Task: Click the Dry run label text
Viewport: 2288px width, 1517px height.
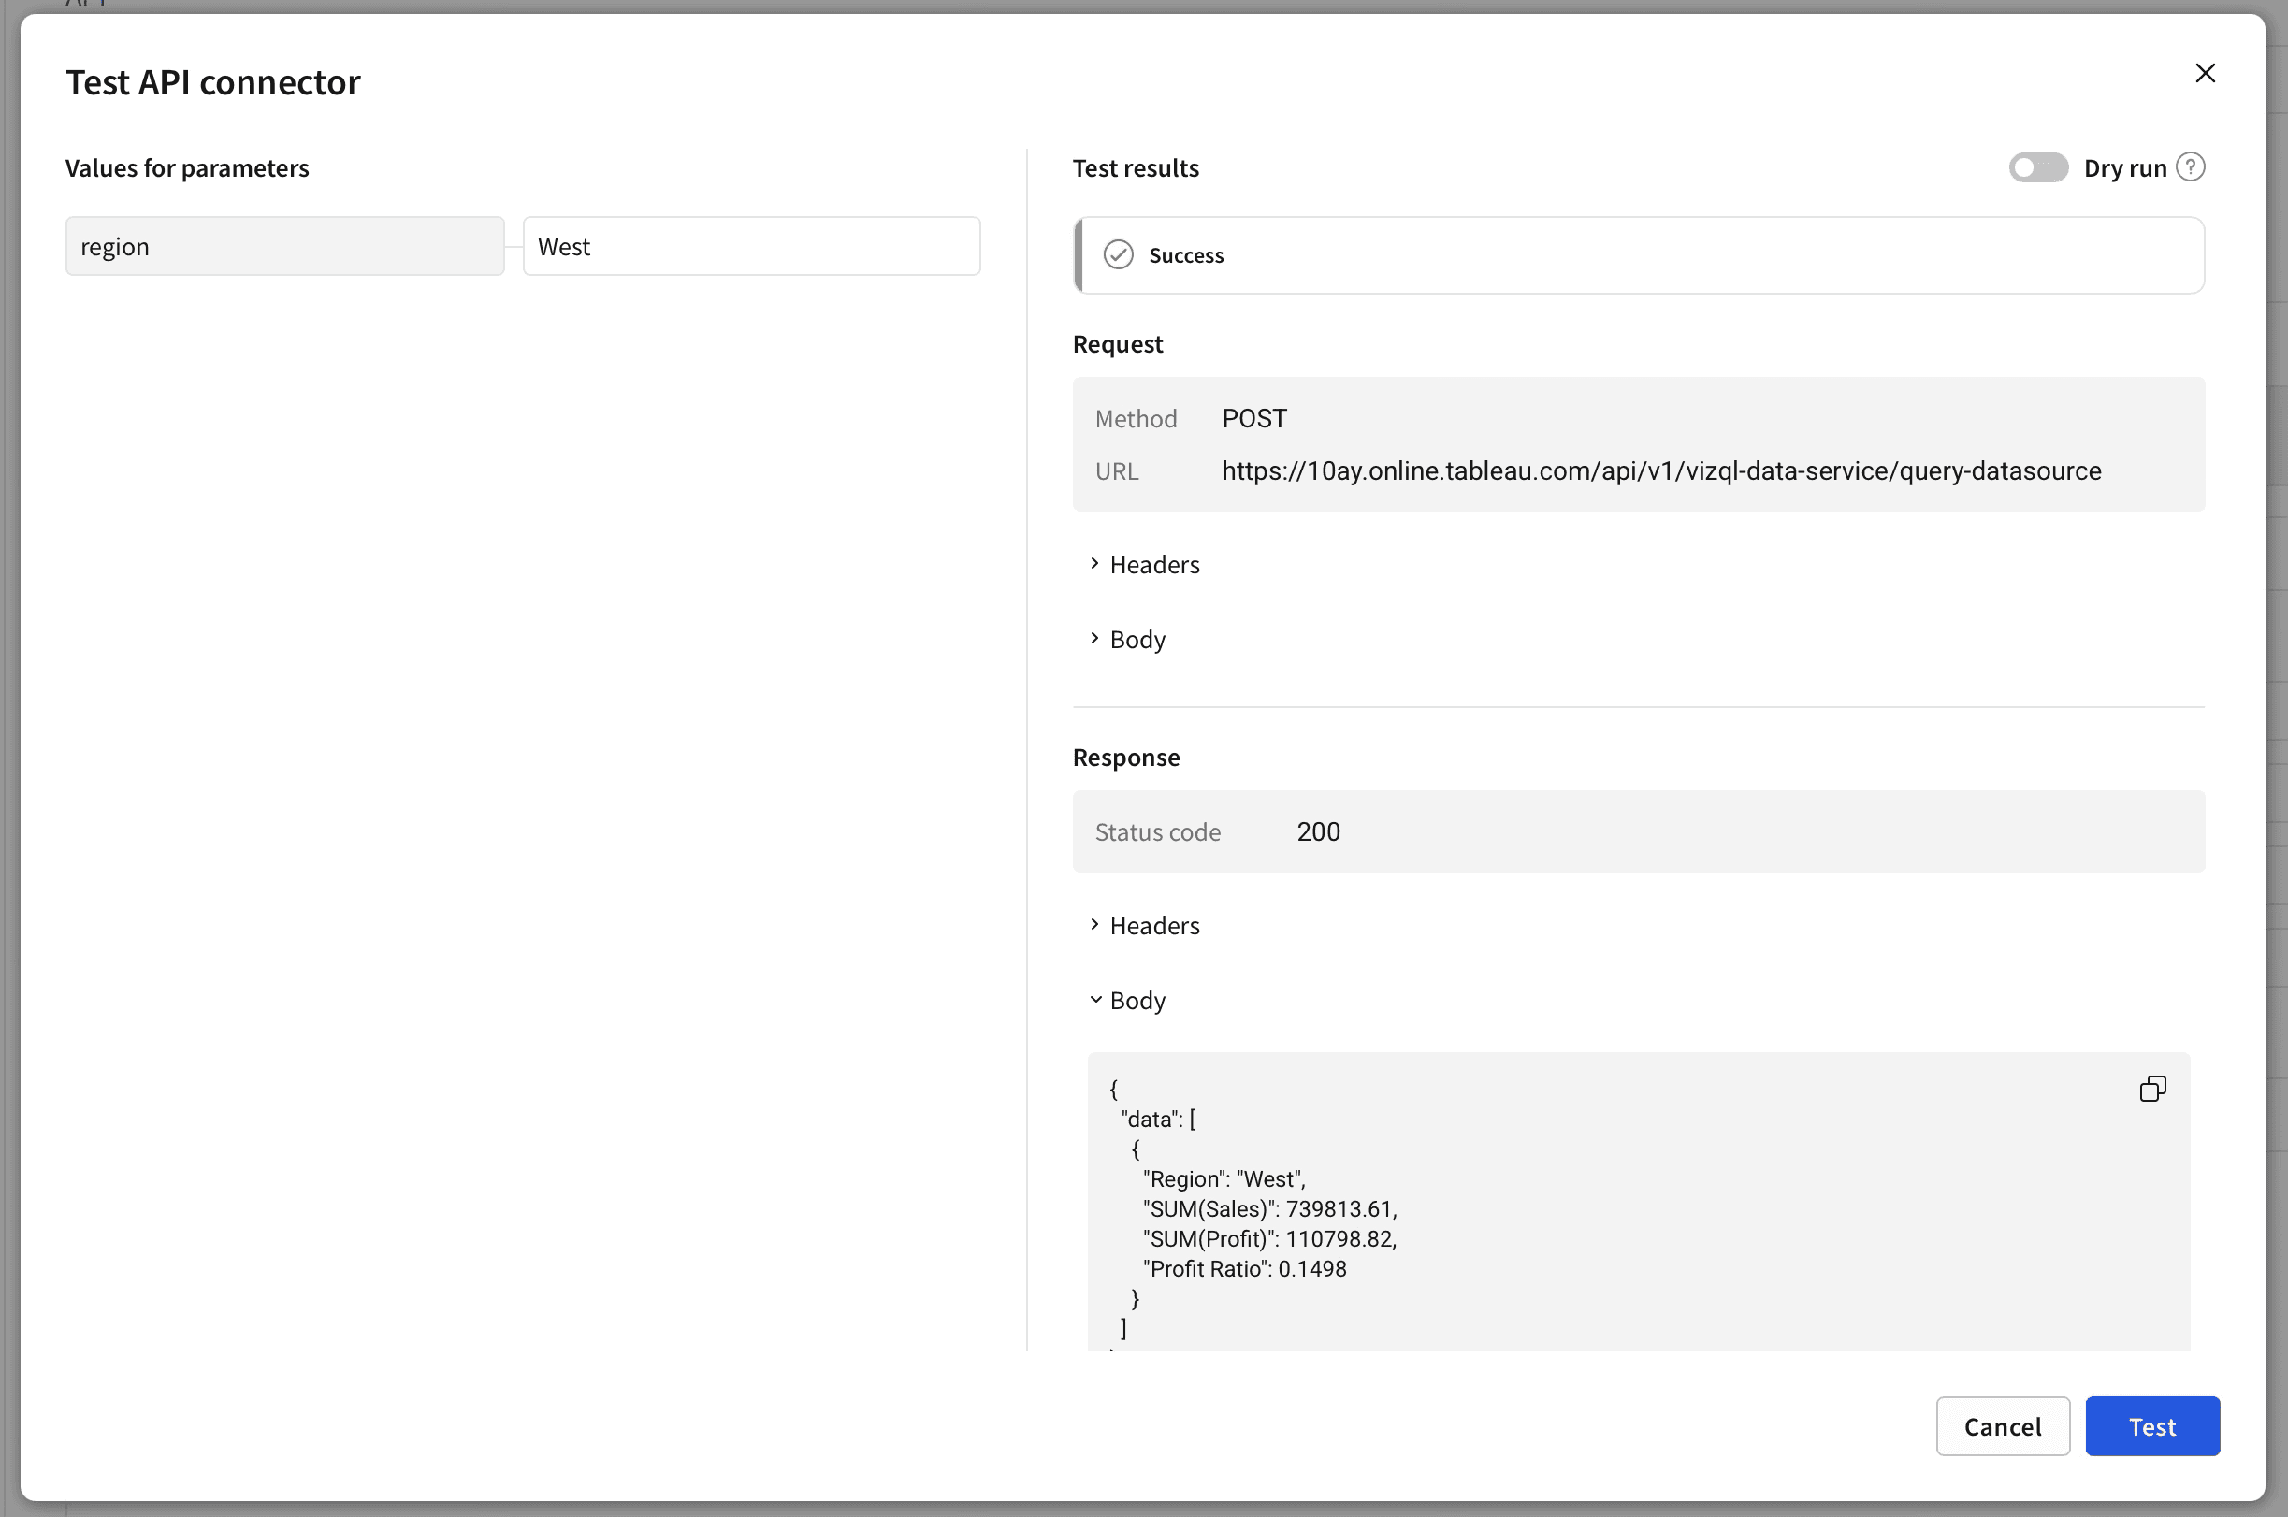Action: [2124, 168]
